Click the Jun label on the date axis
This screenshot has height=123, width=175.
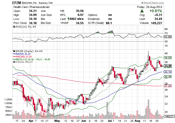click(x=83, y=121)
